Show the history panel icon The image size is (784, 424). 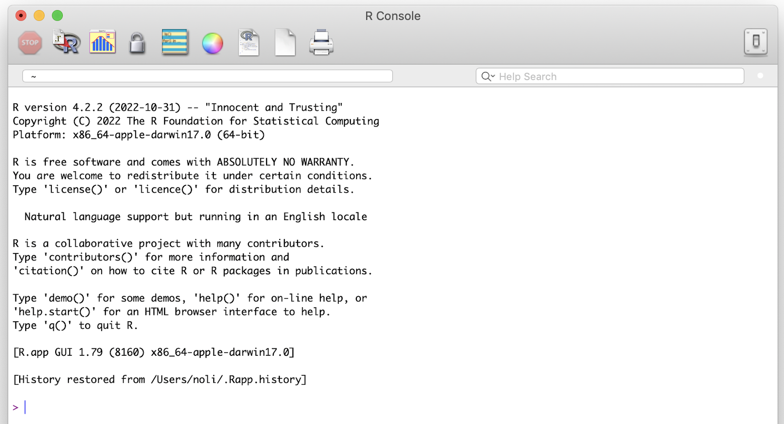coord(174,42)
